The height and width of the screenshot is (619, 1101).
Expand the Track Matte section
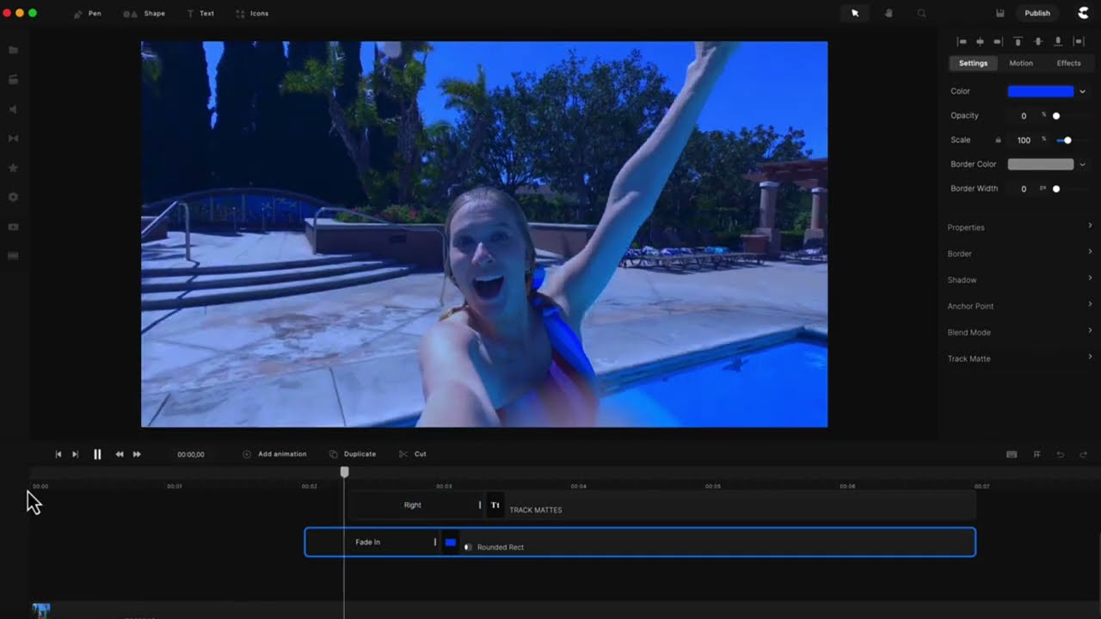[x=1019, y=359]
